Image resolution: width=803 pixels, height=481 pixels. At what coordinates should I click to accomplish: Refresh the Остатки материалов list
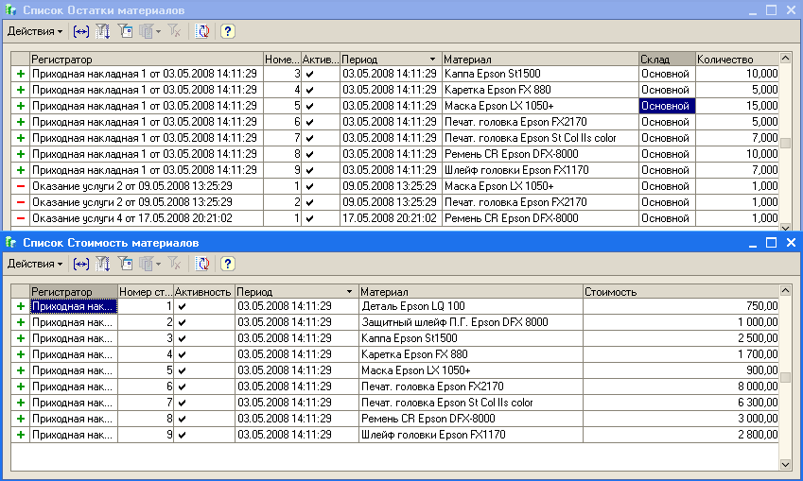point(202,32)
